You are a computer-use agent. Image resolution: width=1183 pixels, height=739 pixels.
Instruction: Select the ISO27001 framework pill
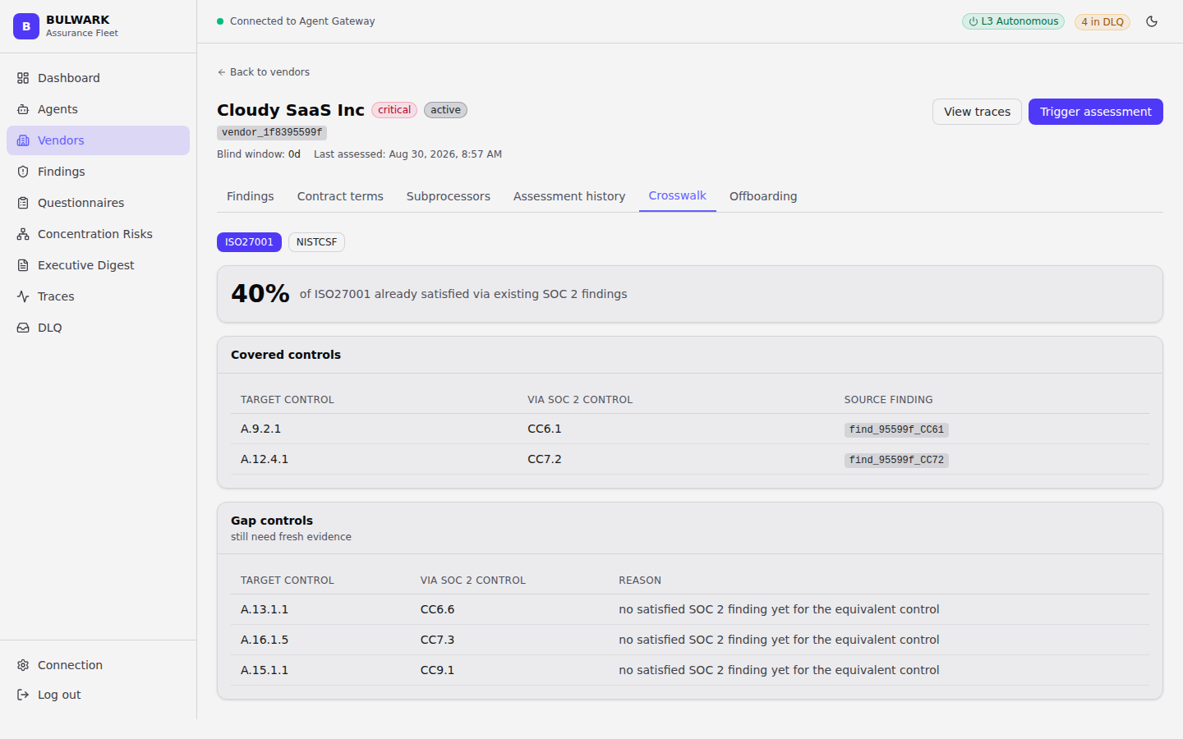click(x=249, y=242)
